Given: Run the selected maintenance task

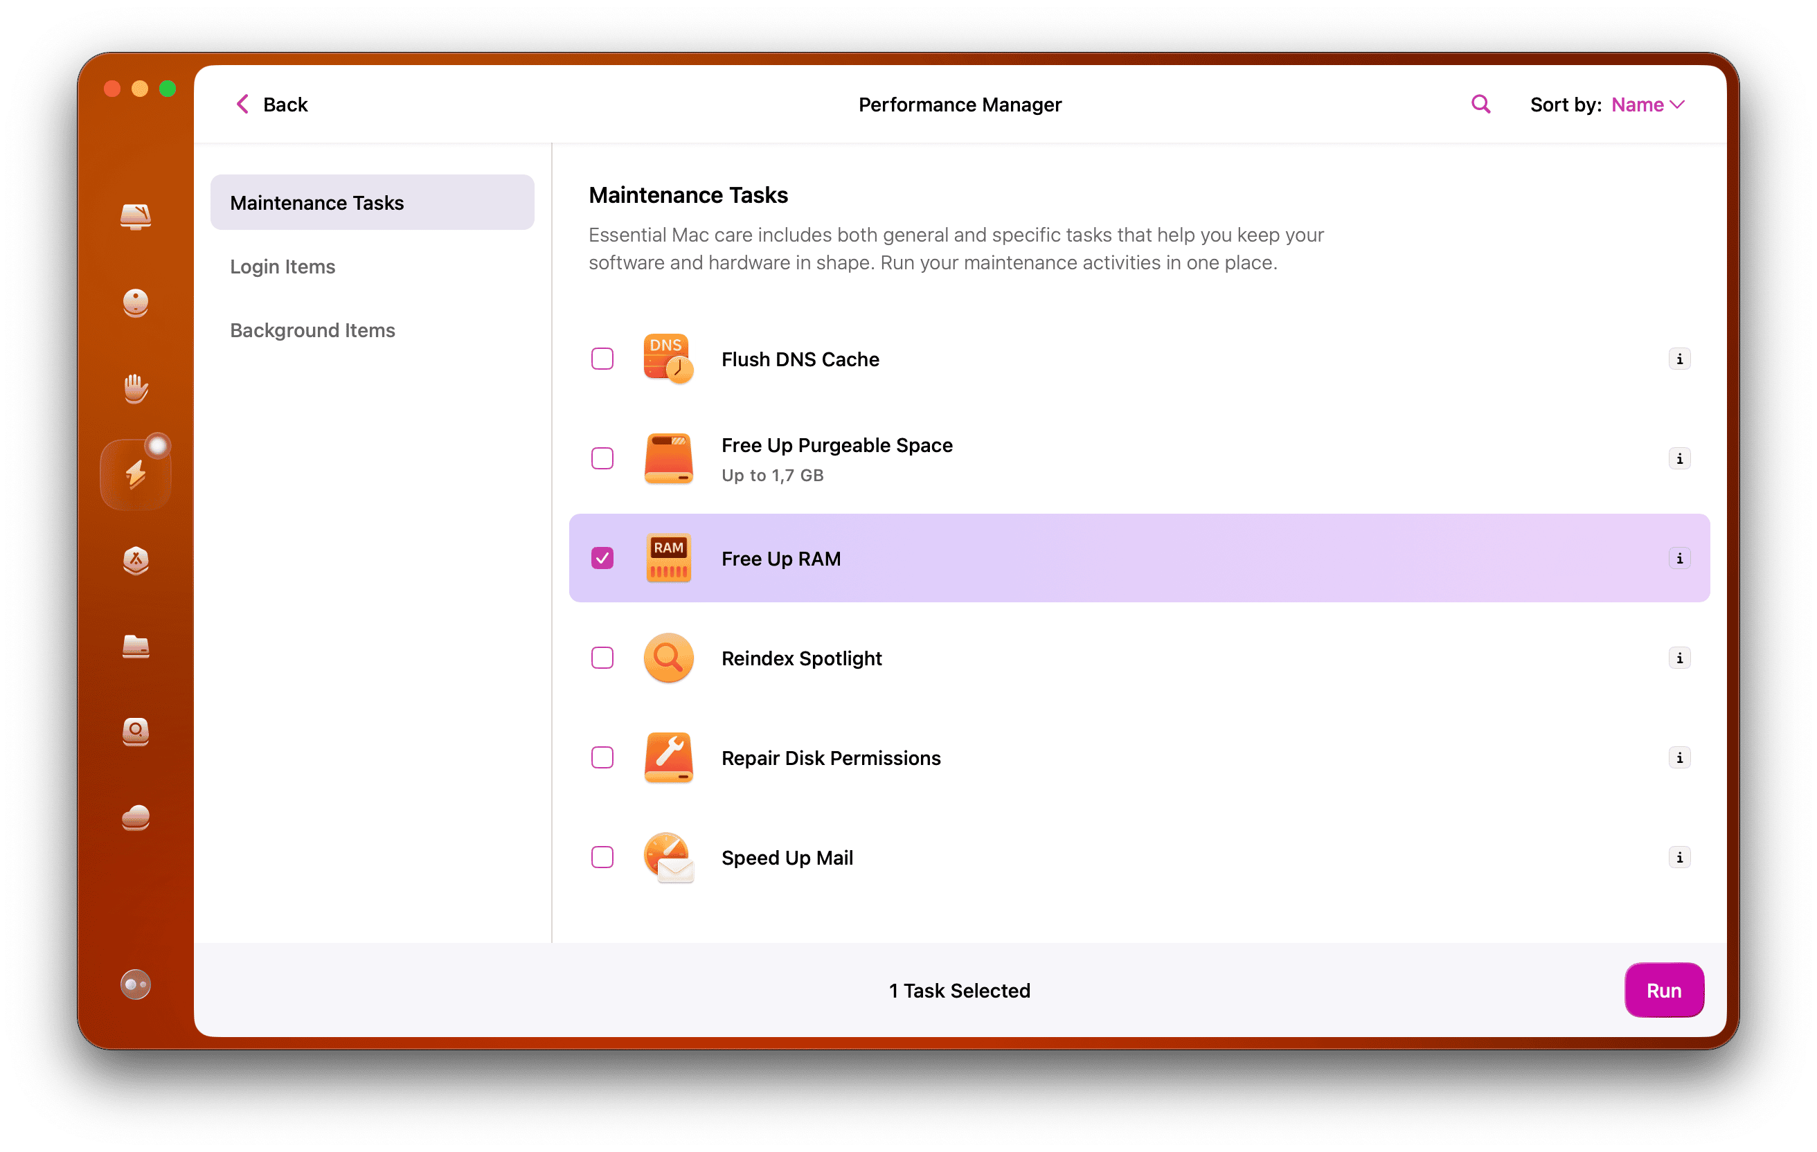Looking at the screenshot, I should 1664,990.
